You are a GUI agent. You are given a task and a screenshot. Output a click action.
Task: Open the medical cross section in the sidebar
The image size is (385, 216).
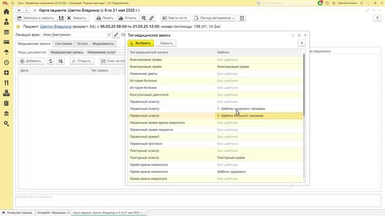point(7,73)
